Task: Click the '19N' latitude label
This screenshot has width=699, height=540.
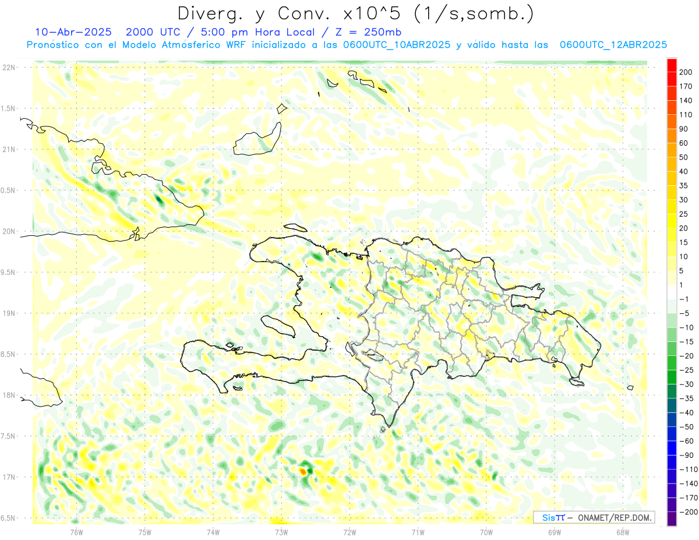Action: (x=8, y=313)
